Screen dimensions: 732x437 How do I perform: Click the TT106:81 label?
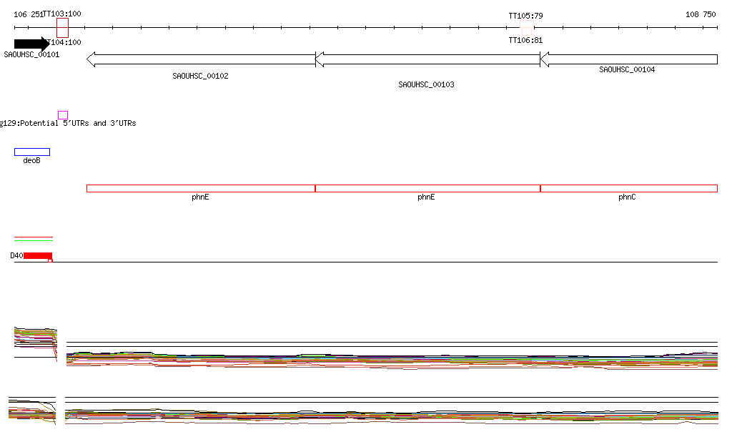525,40
